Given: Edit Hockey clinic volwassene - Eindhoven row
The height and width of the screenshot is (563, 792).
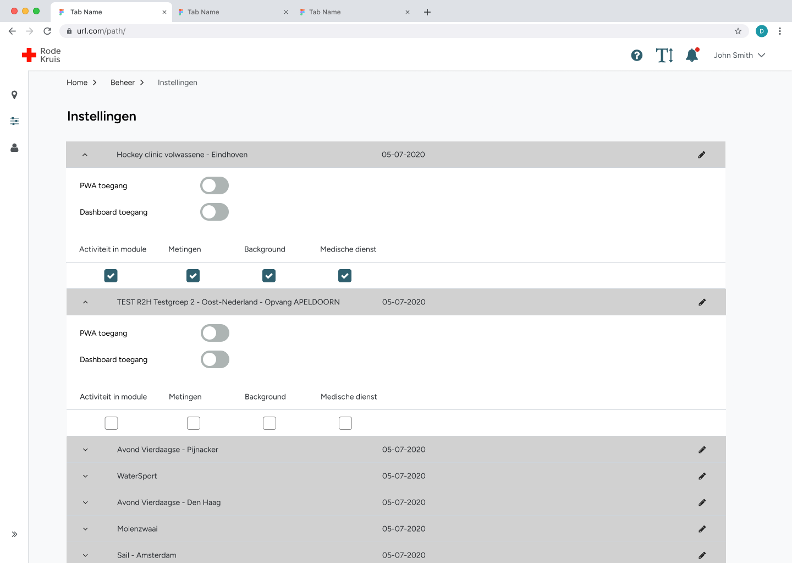Looking at the screenshot, I should pyautogui.click(x=701, y=155).
